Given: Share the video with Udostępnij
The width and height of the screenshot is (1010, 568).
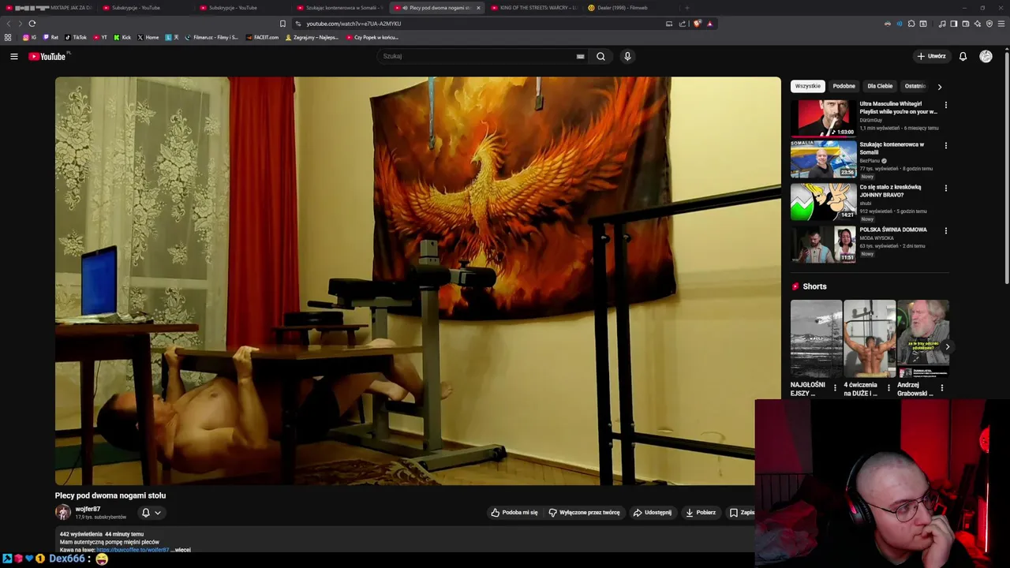Looking at the screenshot, I should [x=653, y=513].
